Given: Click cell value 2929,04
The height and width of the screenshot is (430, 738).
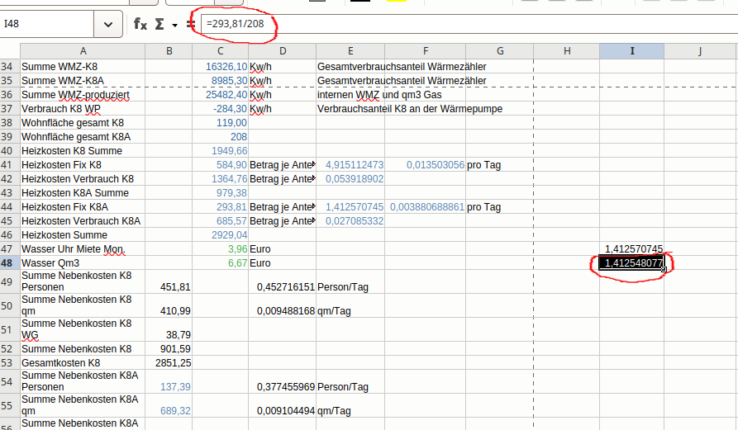Looking at the screenshot, I should [221, 235].
